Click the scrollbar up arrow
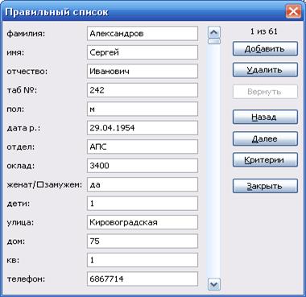Image resolution: width=306 pixels, height=297 pixels. point(214,32)
